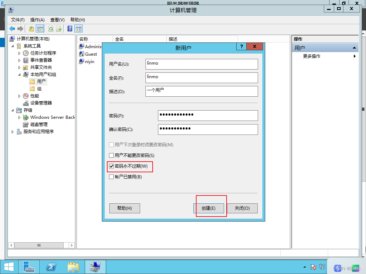Collapse the 本地用户和组 tree node
The width and height of the screenshot is (366, 274).
19,75
